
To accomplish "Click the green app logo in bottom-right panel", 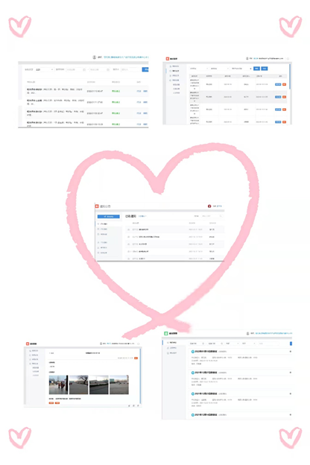I will [x=166, y=334].
